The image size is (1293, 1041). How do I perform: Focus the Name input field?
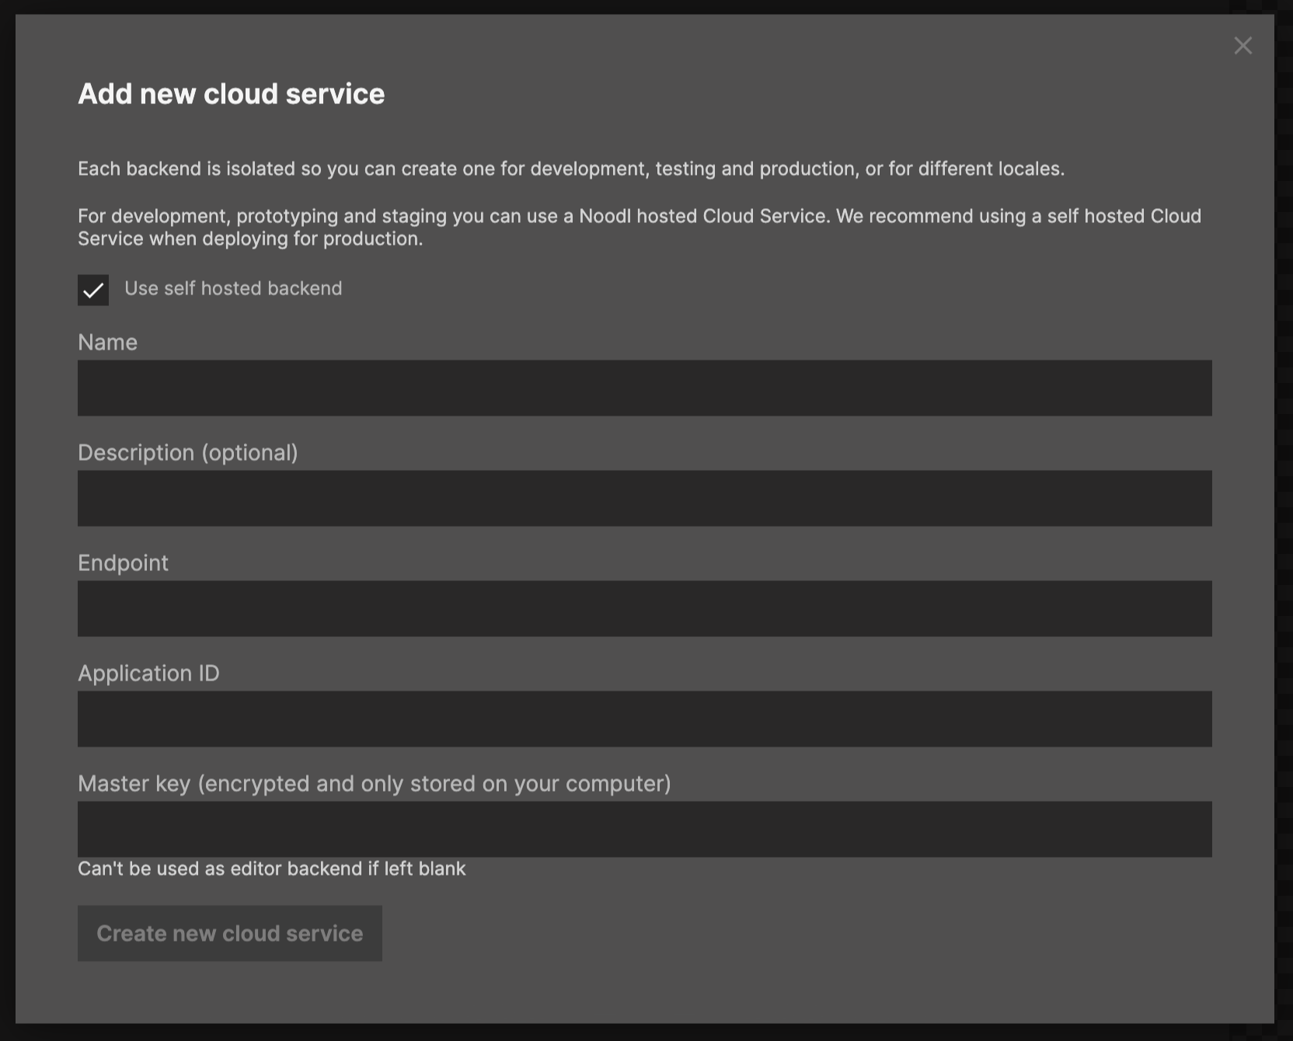pyautogui.click(x=644, y=388)
